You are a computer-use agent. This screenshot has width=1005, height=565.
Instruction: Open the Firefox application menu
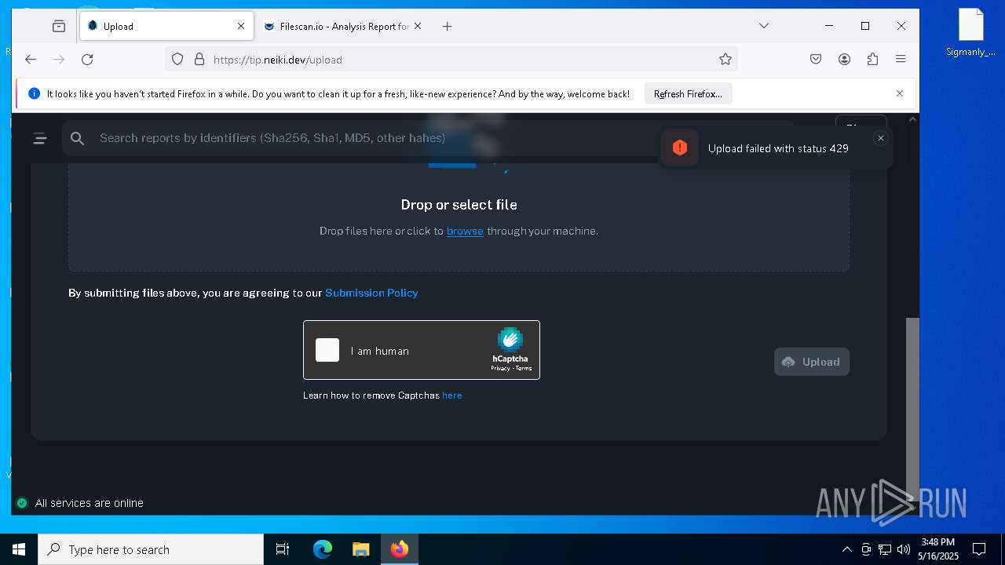[901, 59]
